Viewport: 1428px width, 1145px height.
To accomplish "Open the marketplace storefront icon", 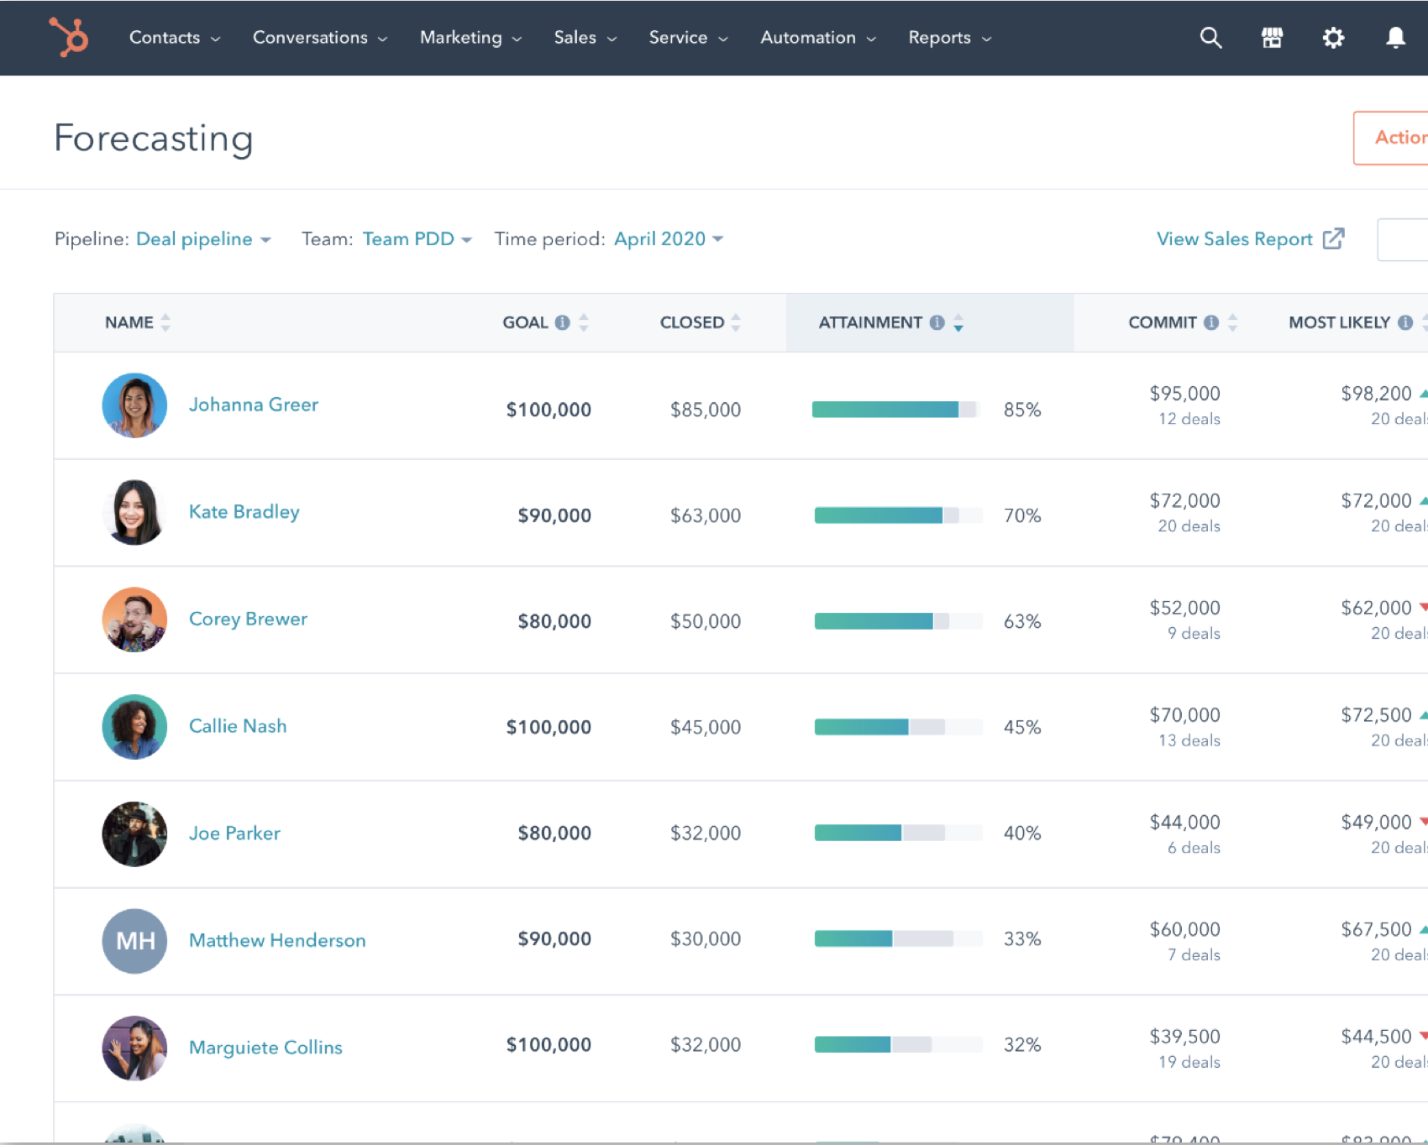I will point(1272,38).
